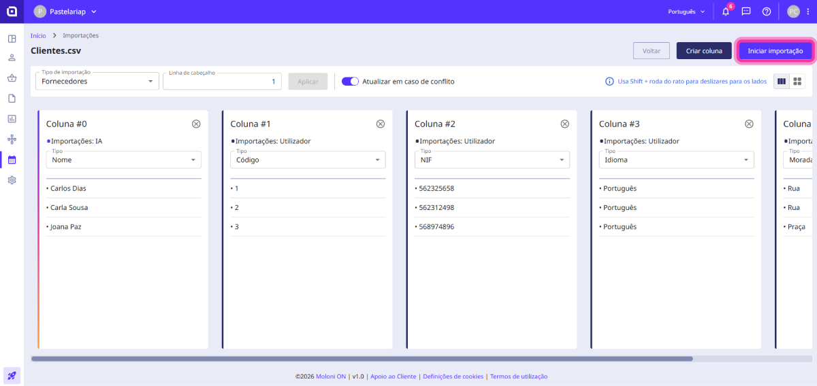The width and height of the screenshot is (817, 386).
Task: Open Tipo dropdown showing Morada
Action: tap(798, 160)
